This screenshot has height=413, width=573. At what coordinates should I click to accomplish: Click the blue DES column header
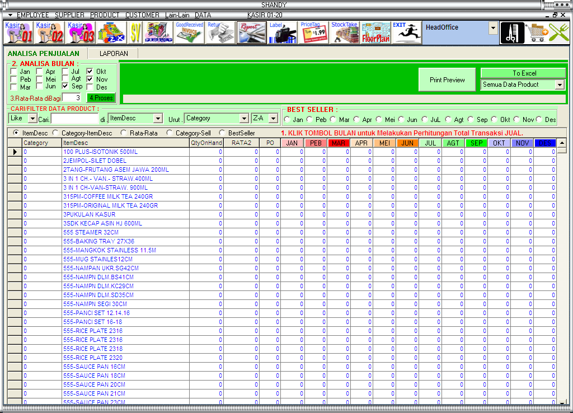[545, 143]
